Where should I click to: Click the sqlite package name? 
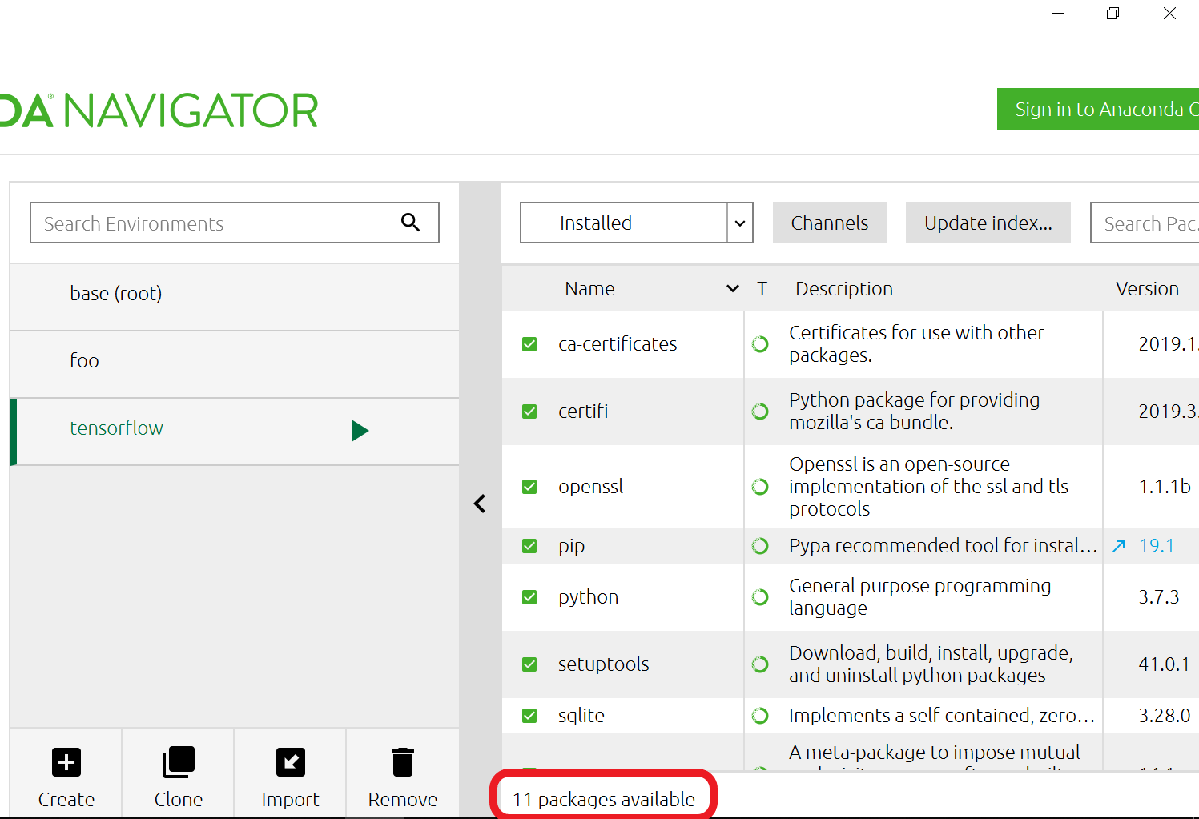[581, 716]
